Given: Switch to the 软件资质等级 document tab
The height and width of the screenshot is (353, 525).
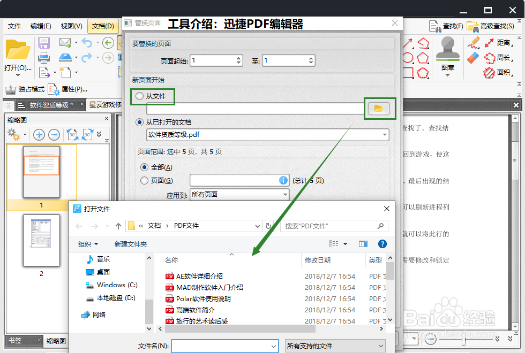Looking at the screenshot, I should (51, 105).
